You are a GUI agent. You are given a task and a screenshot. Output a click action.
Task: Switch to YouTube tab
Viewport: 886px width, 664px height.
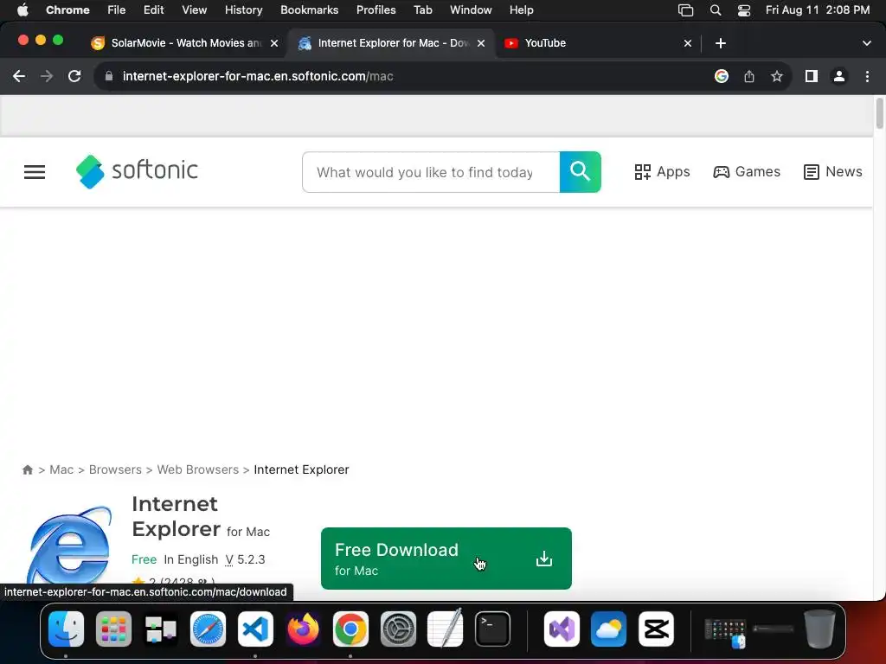pyautogui.click(x=596, y=43)
